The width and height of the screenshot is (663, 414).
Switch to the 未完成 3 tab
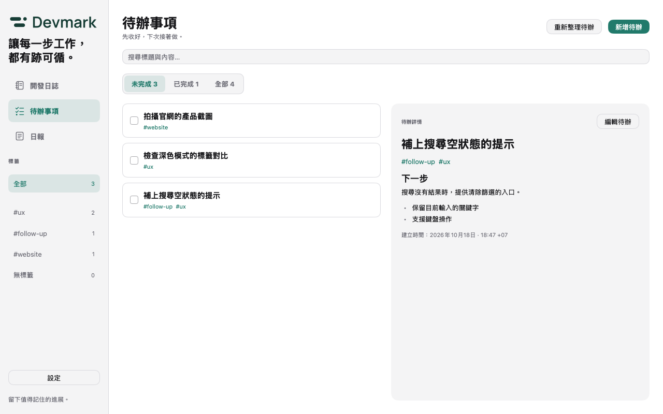pyautogui.click(x=145, y=84)
